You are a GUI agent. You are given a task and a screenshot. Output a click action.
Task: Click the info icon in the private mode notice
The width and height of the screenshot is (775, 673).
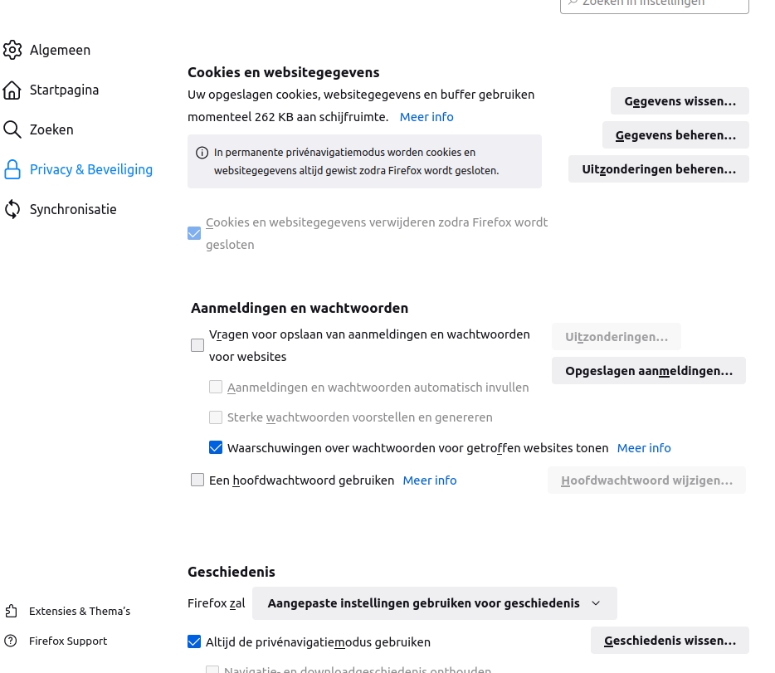tap(202, 153)
